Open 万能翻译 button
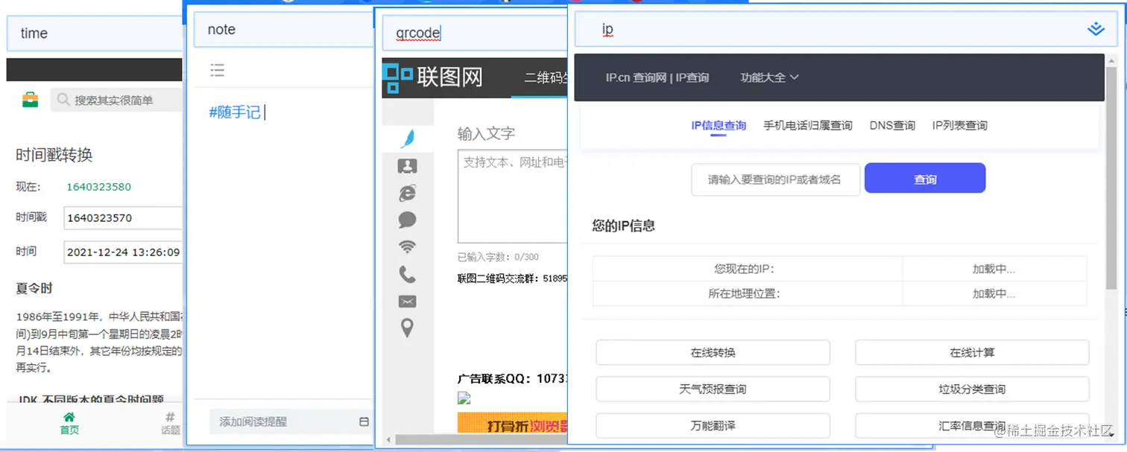The width and height of the screenshot is (1127, 452). (713, 425)
